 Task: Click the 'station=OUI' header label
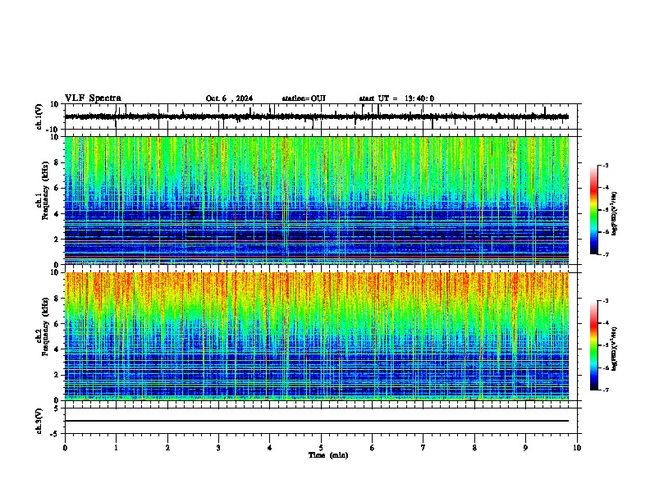pyautogui.click(x=304, y=98)
